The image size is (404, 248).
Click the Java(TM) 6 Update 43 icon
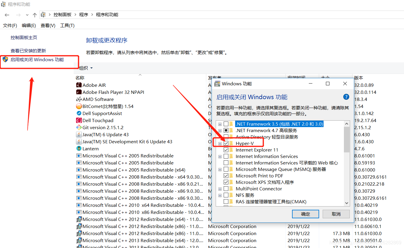coord(79,134)
